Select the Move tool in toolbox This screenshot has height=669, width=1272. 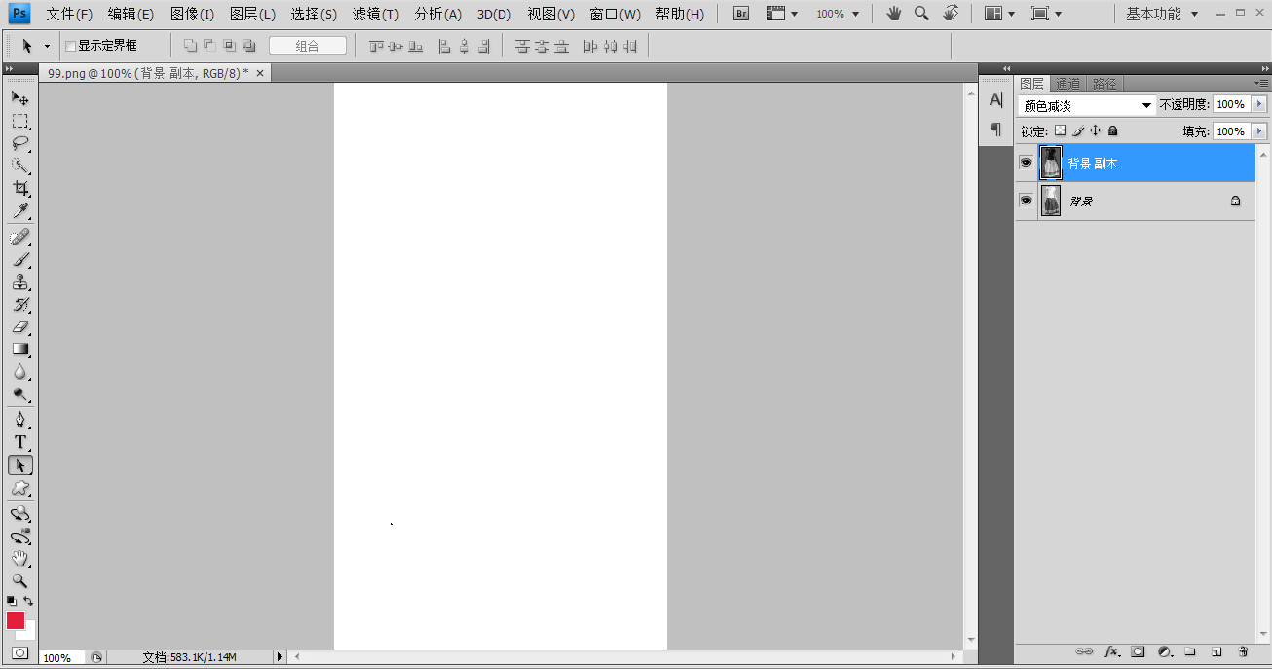click(19, 98)
